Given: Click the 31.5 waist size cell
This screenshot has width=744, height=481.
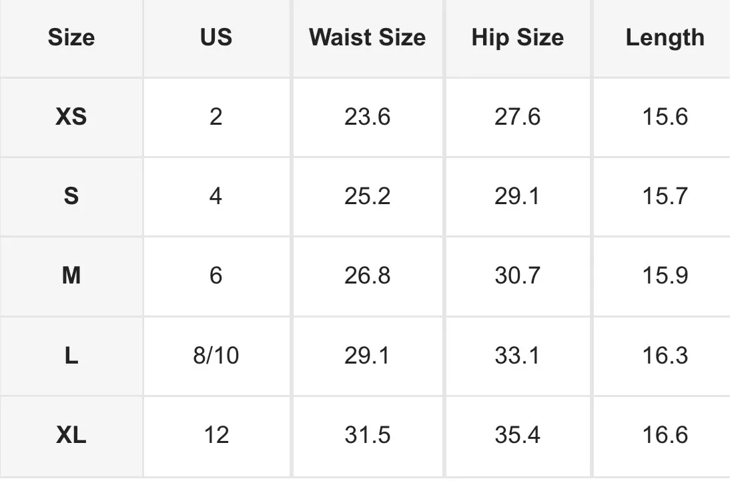Looking at the screenshot, I should [x=367, y=436].
